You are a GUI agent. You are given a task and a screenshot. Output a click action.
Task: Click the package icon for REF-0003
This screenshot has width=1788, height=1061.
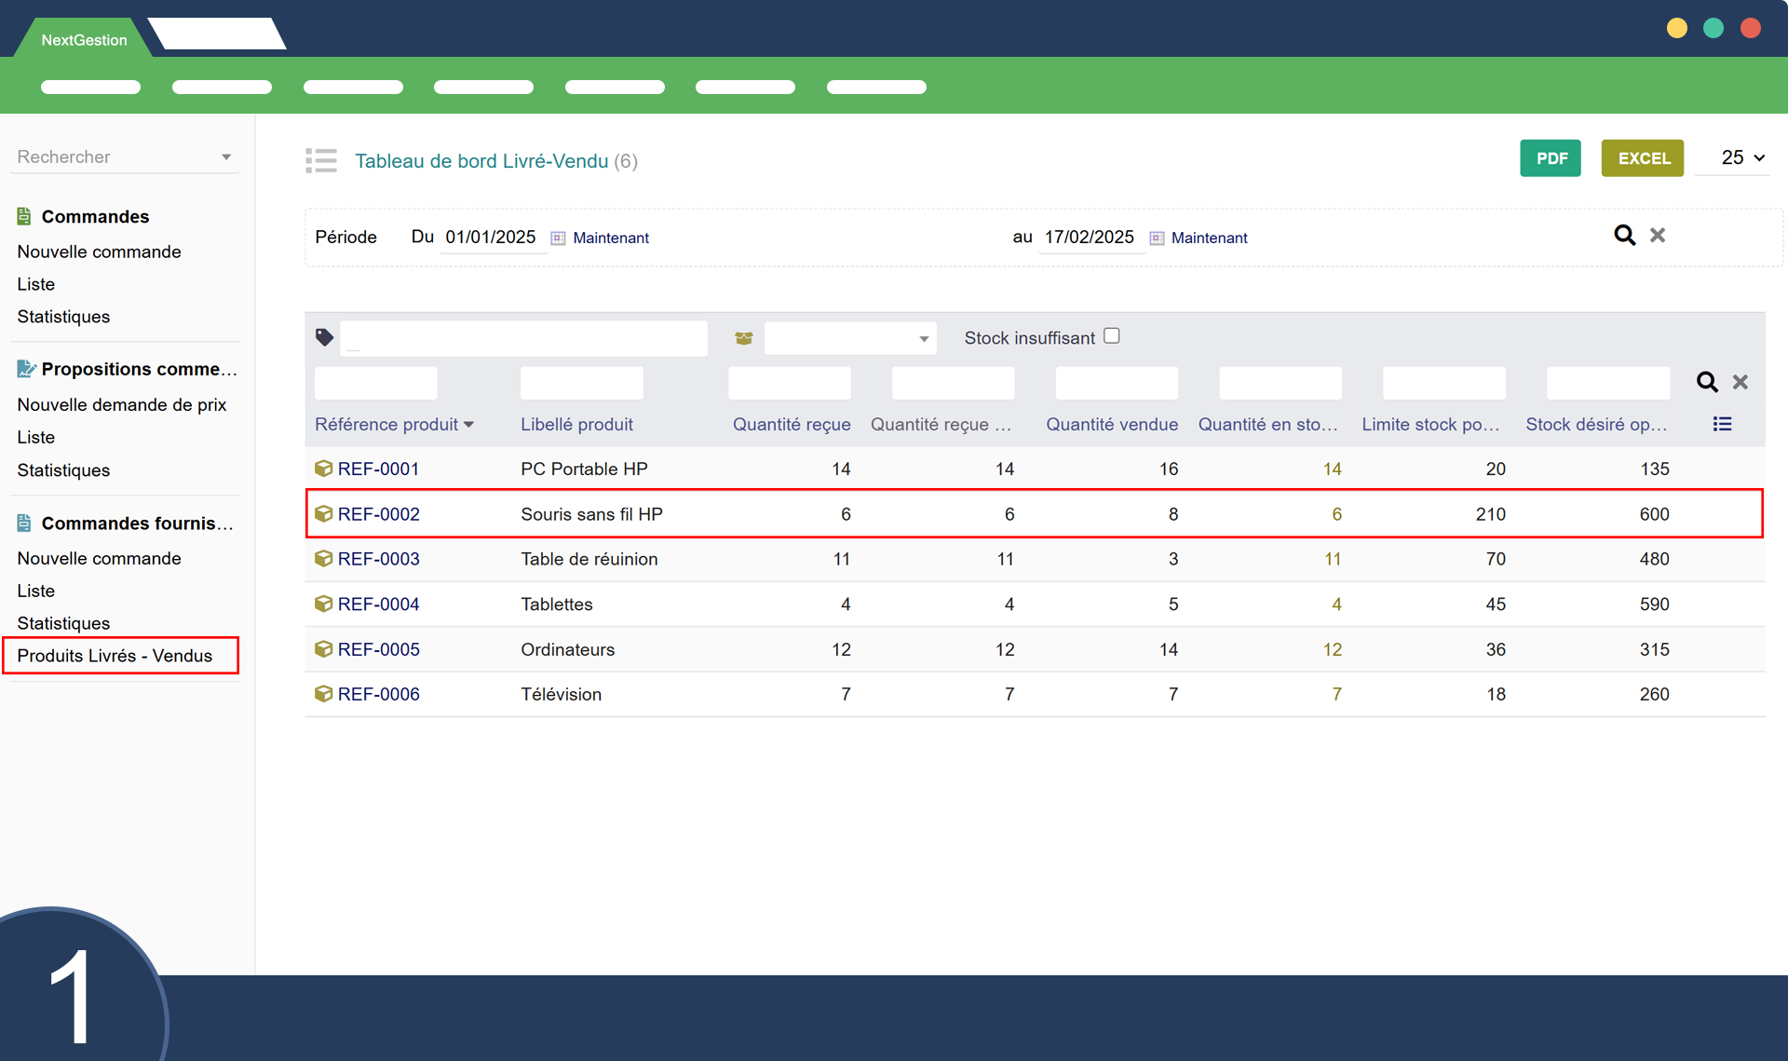[x=323, y=559]
